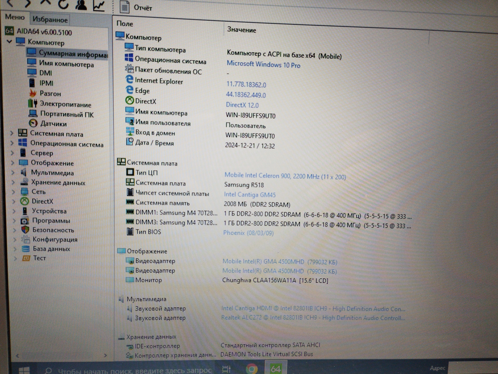498x374 pixels.
Task: Open the Windows Start button
Action: point(24,370)
